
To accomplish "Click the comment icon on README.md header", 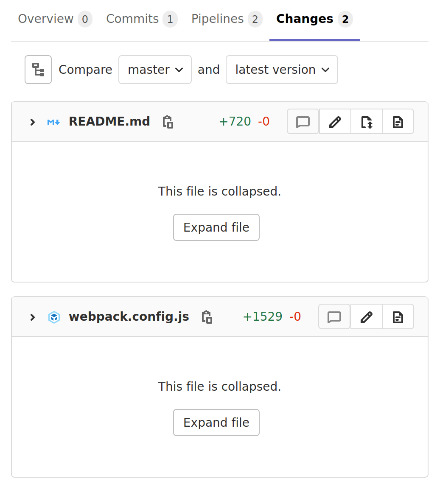I will click(303, 122).
